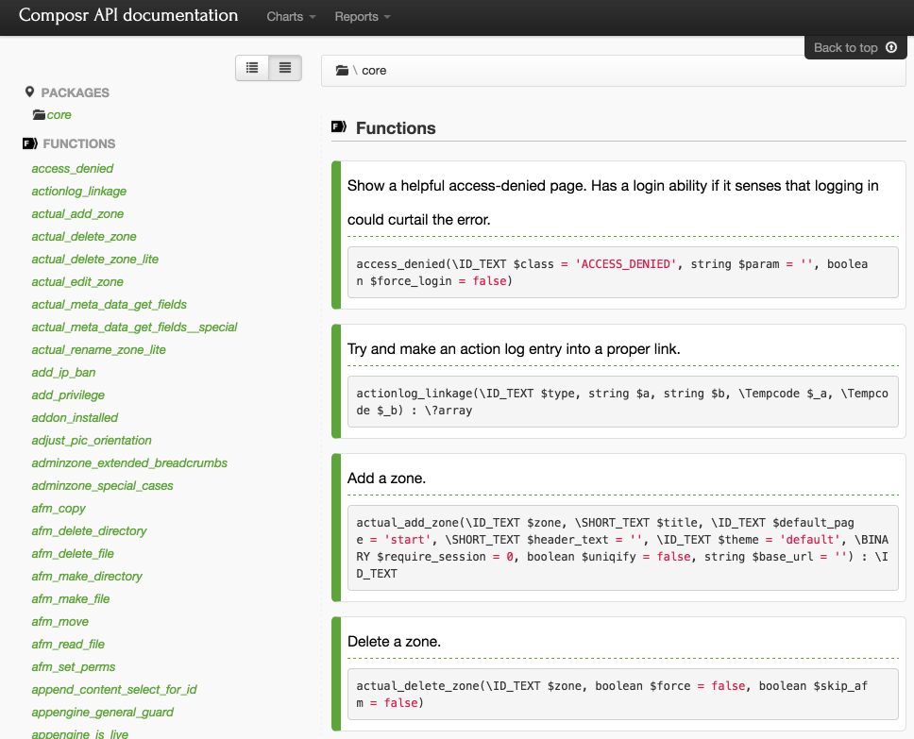Open afm_copy function link
This screenshot has height=739, width=914.
[x=59, y=509]
